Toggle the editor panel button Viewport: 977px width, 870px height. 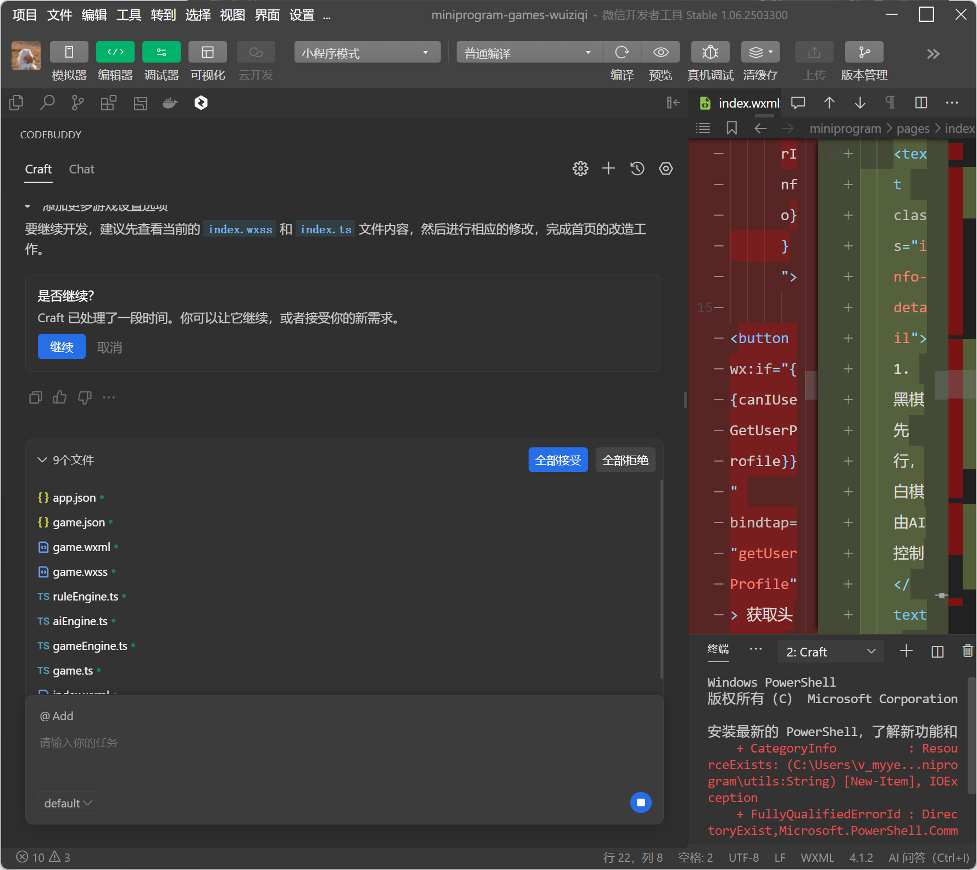[x=115, y=52]
